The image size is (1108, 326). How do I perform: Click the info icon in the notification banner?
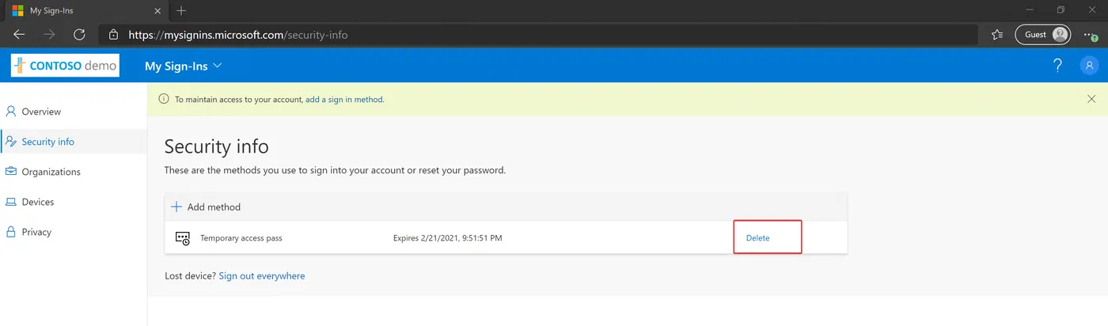(164, 99)
